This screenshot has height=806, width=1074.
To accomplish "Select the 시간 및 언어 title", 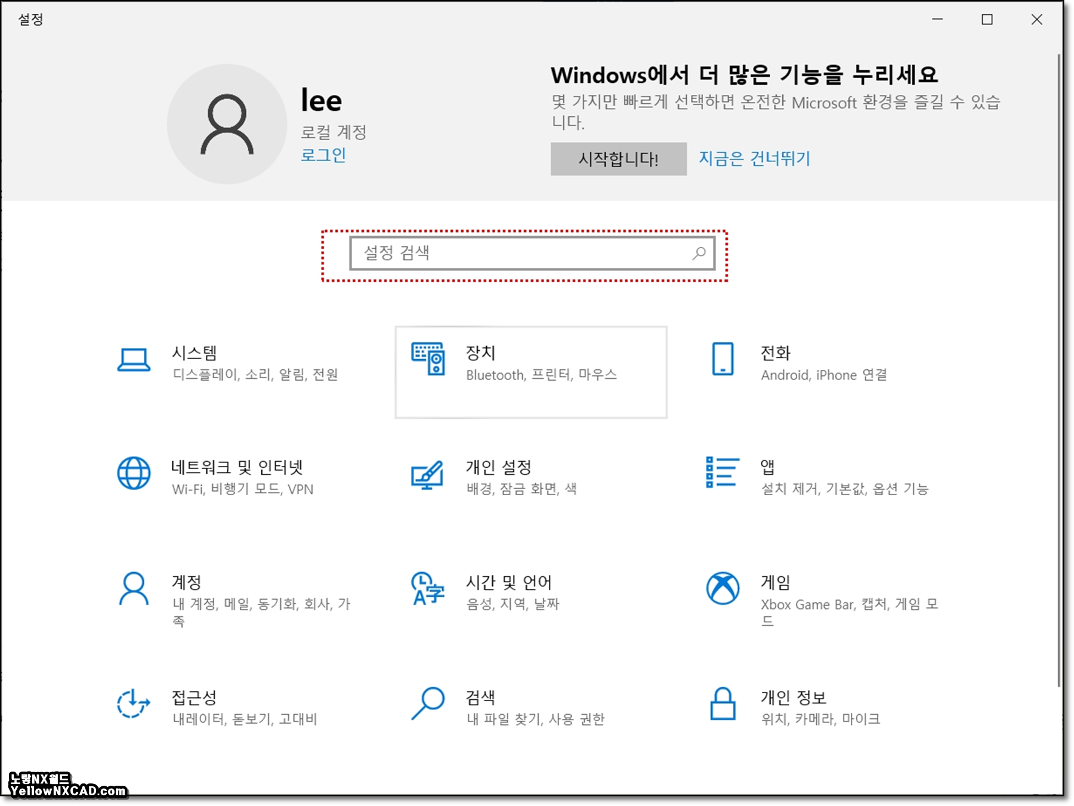I will point(508,582).
